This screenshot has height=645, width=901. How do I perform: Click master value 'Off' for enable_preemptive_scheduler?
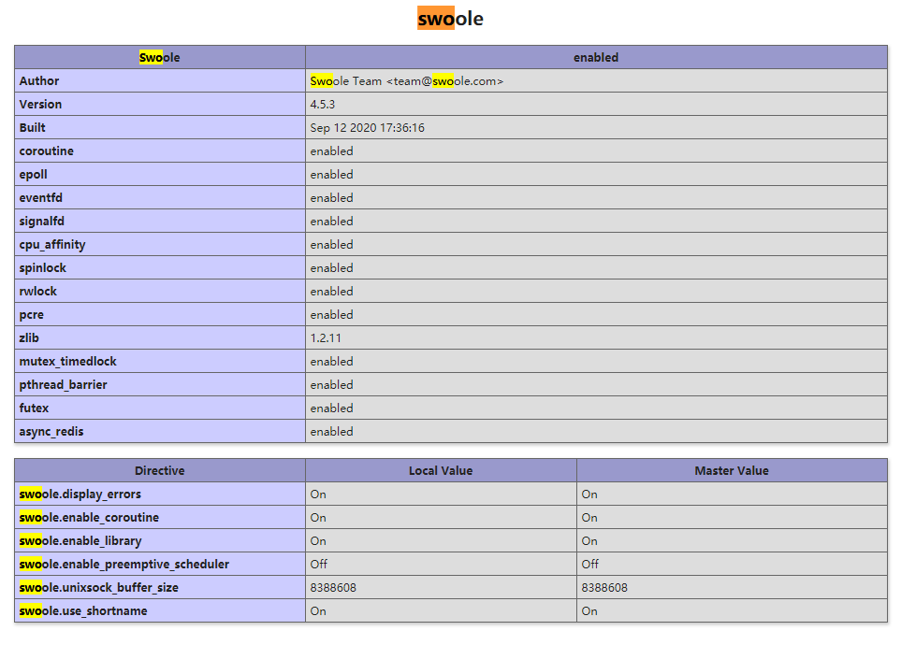pos(590,564)
